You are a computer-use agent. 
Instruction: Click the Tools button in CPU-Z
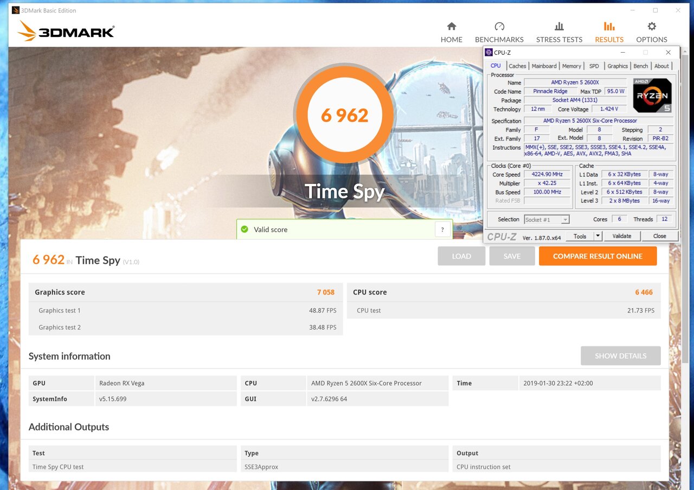click(580, 236)
